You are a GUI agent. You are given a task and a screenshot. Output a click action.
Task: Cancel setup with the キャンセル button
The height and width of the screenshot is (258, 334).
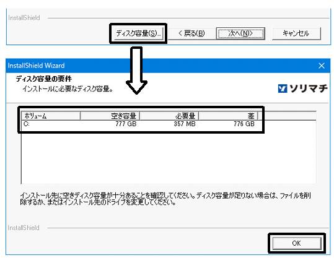[296, 33]
